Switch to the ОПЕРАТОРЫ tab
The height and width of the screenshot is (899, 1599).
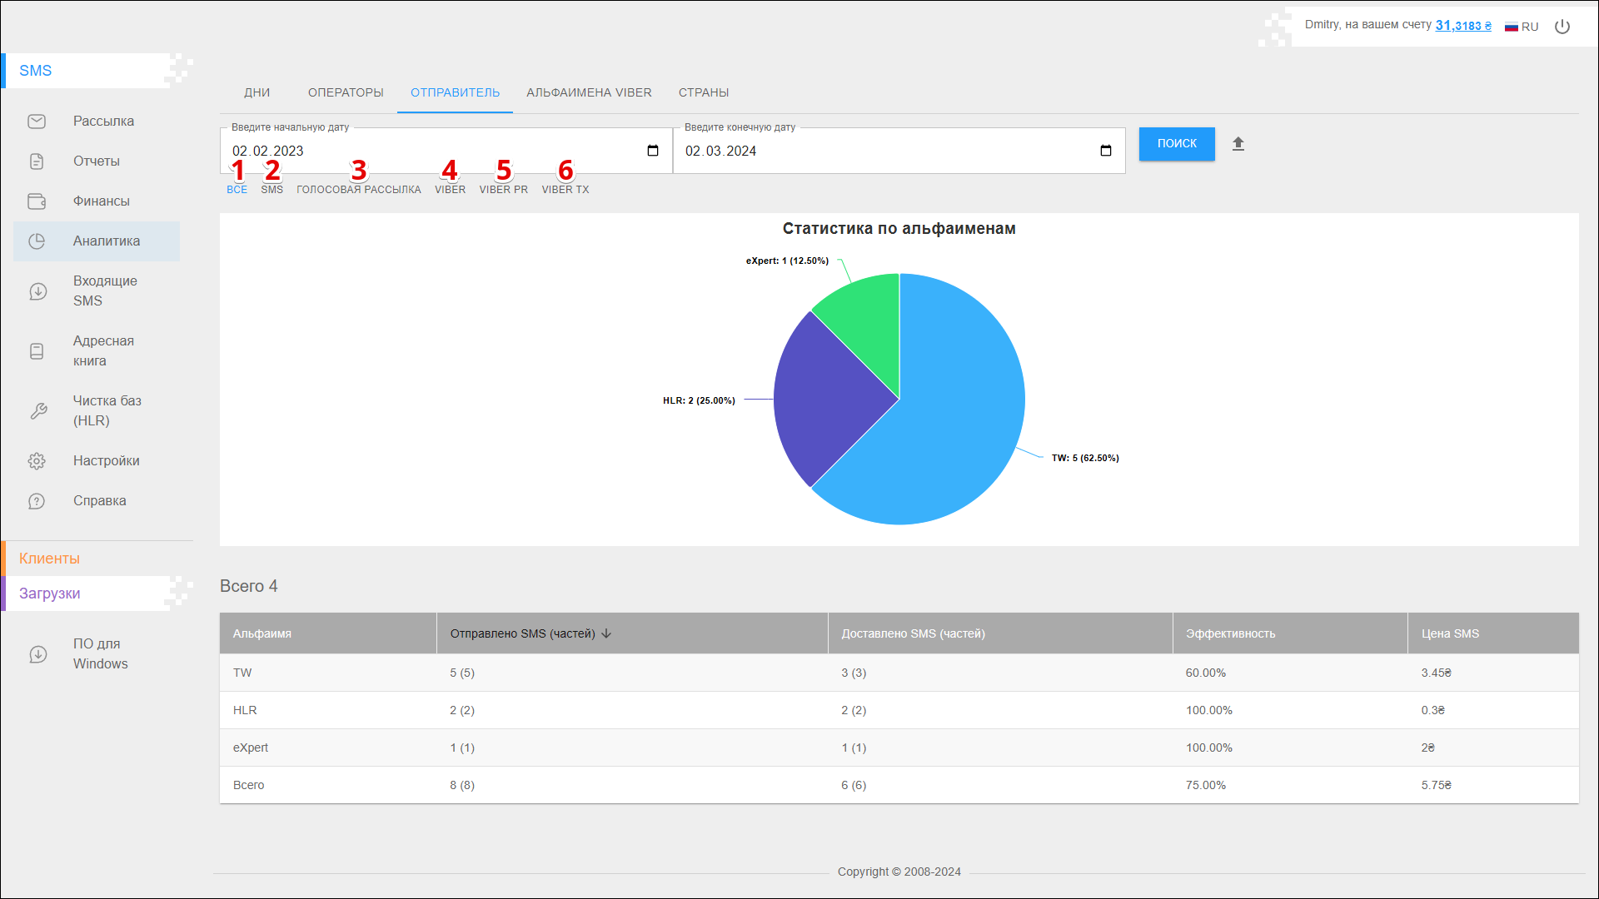pyautogui.click(x=346, y=92)
